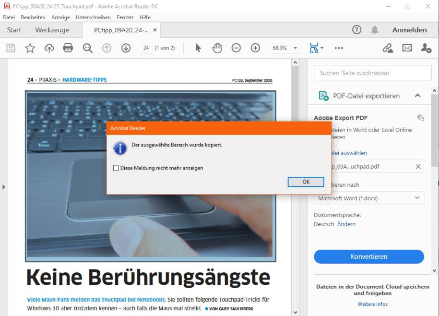439x316 pixels.
Task: Open Help via the question mark icon
Action: [356, 29]
